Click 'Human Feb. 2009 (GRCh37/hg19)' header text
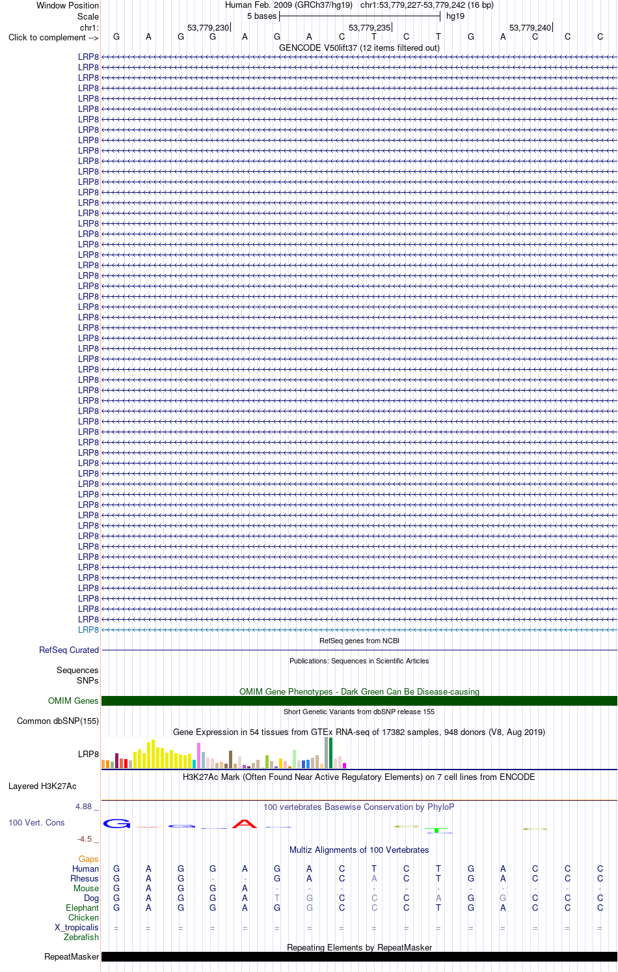 pyautogui.click(x=289, y=5)
